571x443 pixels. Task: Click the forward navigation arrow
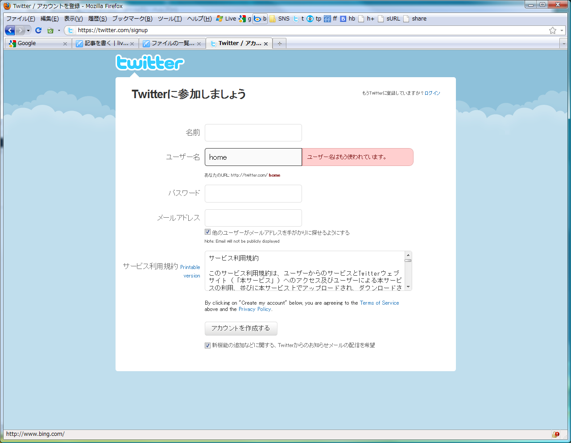pos(20,30)
